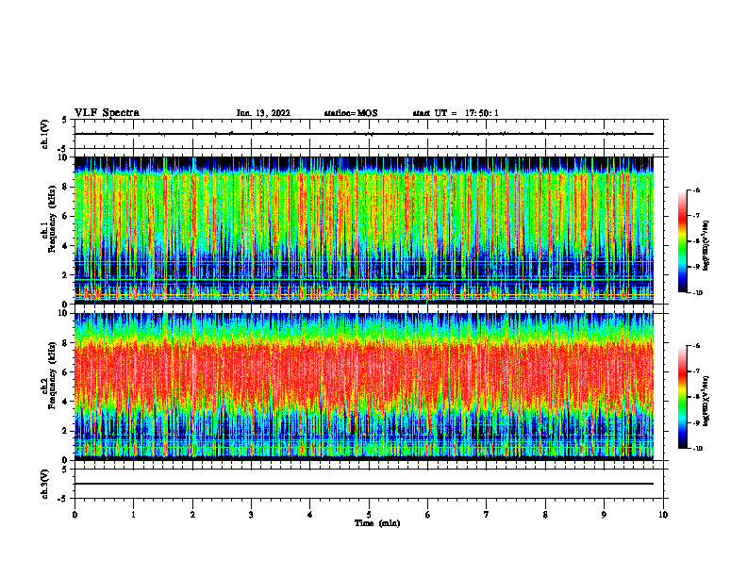Click the "Time (min)" axis label

click(377, 523)
